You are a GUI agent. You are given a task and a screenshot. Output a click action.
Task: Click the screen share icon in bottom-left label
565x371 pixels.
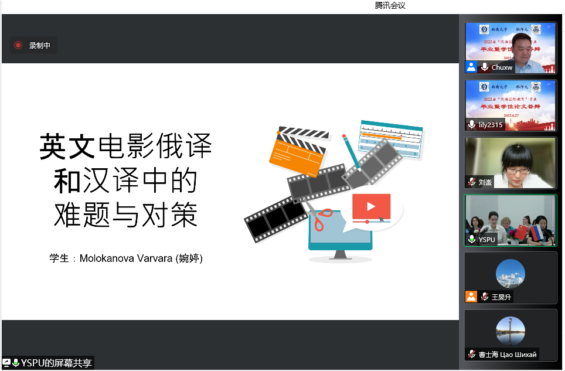pyautogui.click(x=6, y=363)
